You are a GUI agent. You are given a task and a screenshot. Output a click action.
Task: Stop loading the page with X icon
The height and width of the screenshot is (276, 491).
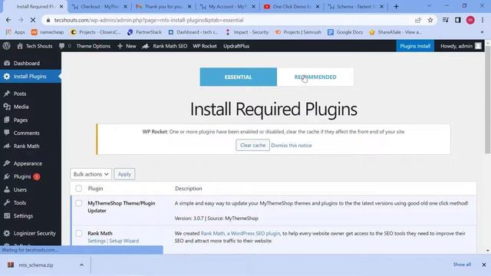coord(33,20)
